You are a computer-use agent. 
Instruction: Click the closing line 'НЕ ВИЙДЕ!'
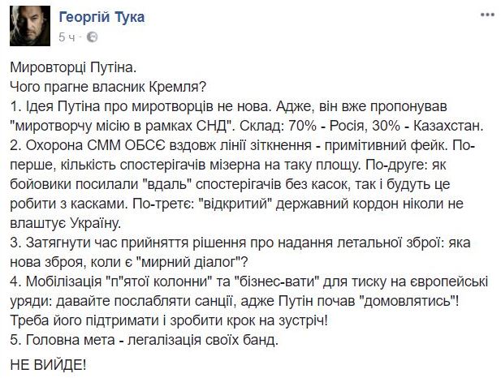click(x=48, y=364)
